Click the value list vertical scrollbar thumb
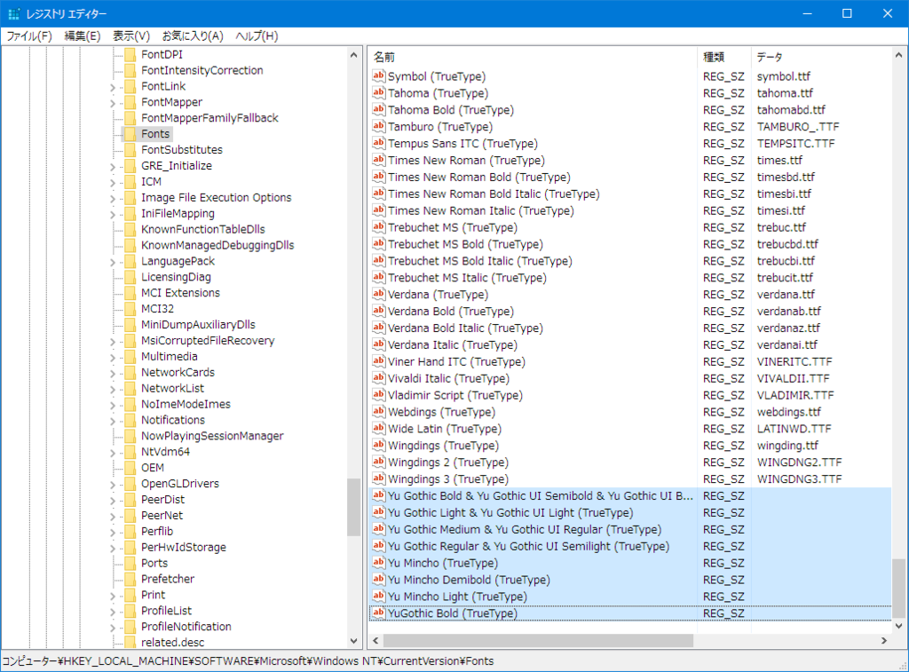Image resolution: width=909 pixels, height=672 pixels. (x=898, y=589)
